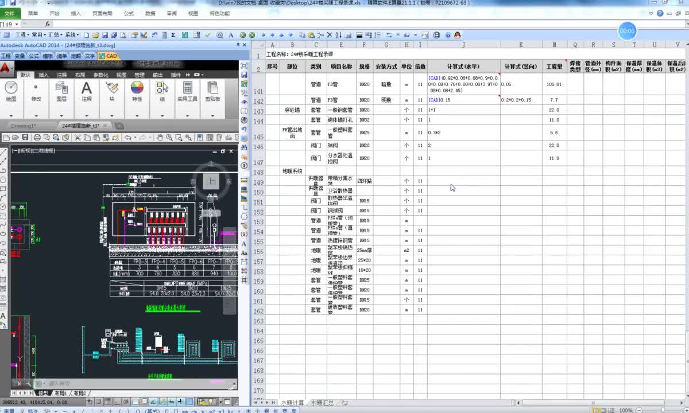689x413 pixels.
Task: Switch to the 开始 ribbon tab
Action: (x=55, y=13)
